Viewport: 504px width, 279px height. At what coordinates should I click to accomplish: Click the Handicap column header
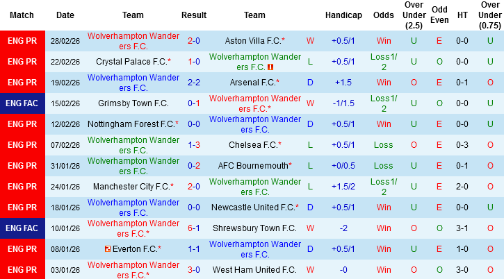point(343,15)
